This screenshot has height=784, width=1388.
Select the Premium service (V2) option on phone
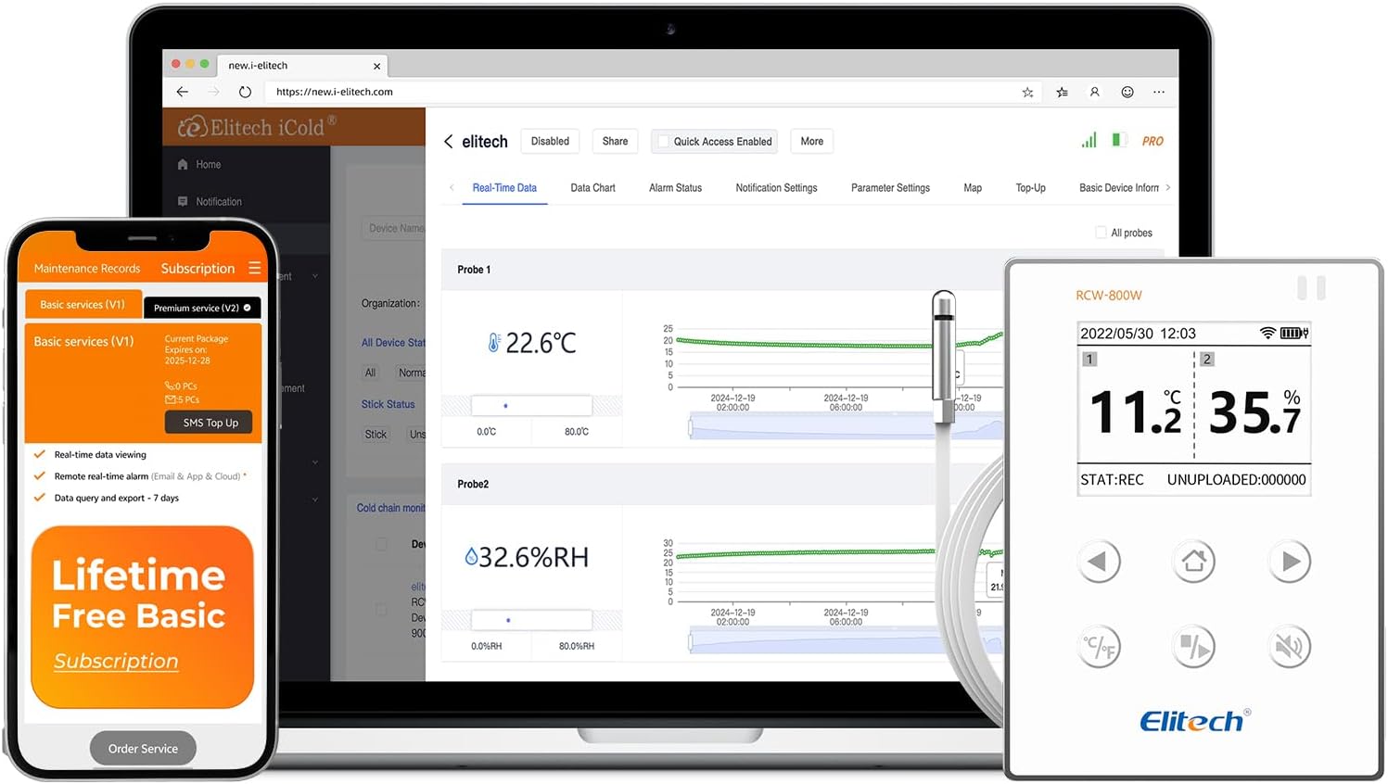(x=202, y=308)
